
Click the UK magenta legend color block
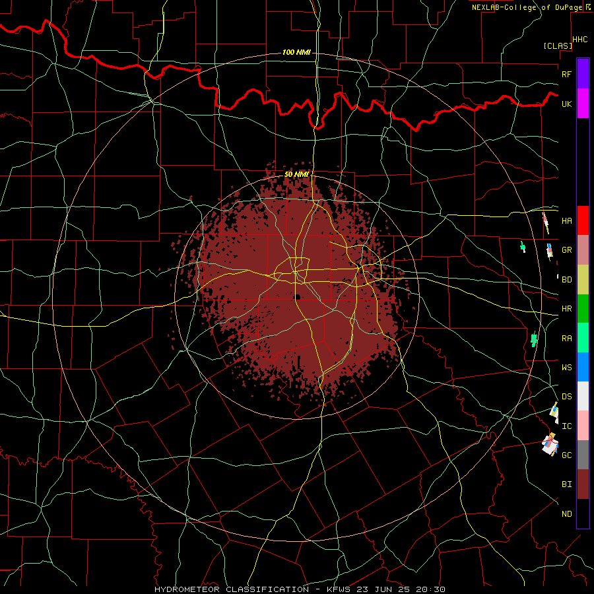pyautogui.click(x=583, y=104)
